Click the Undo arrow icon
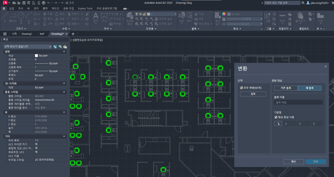The height and width of the screenshot is (177, 334). [48, 3]
